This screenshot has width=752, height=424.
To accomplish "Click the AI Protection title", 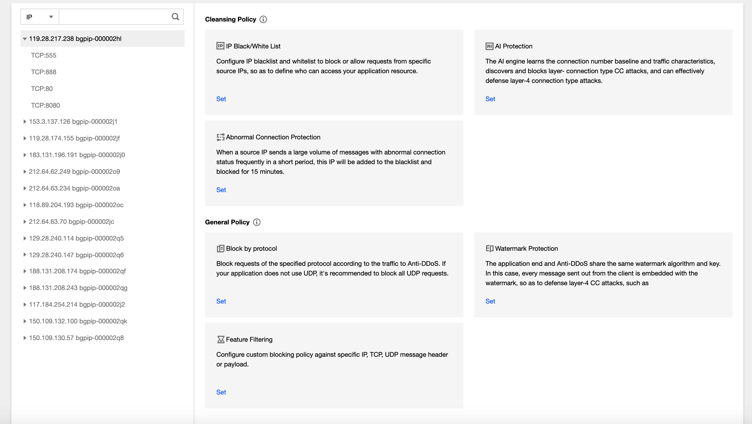I will coord(514,46).
